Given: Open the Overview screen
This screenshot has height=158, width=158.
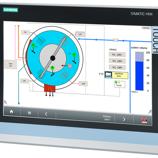Looking at the screenshot, I should pos(146,28).
